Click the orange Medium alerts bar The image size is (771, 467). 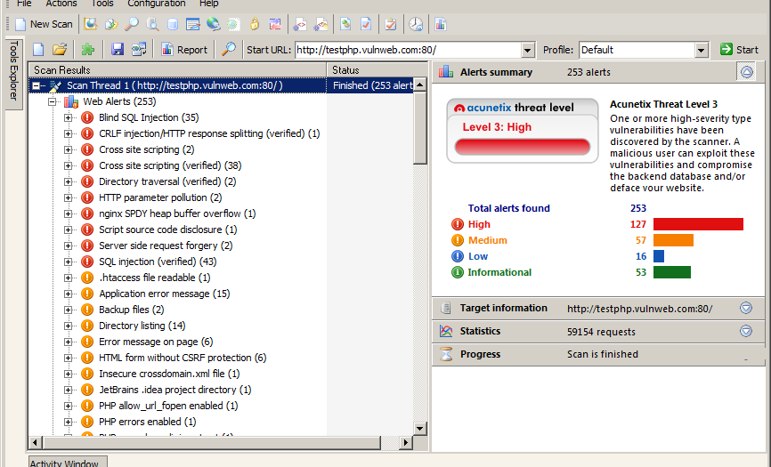click(x=673, y=240)
